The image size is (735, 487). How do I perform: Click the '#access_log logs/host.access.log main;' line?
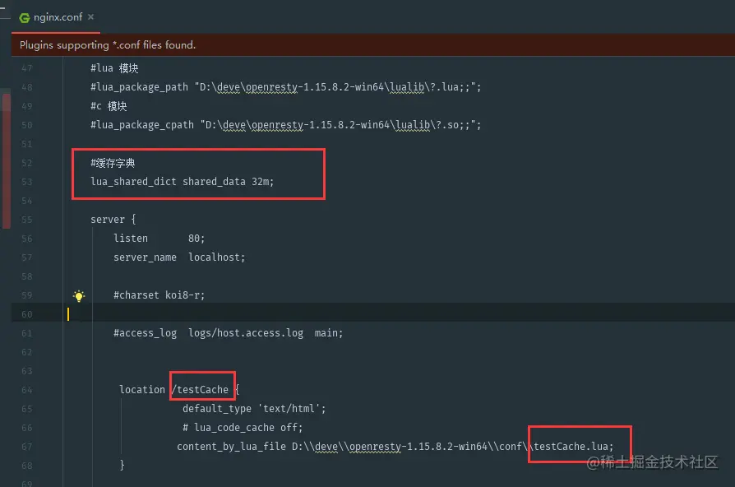point(228,332)
